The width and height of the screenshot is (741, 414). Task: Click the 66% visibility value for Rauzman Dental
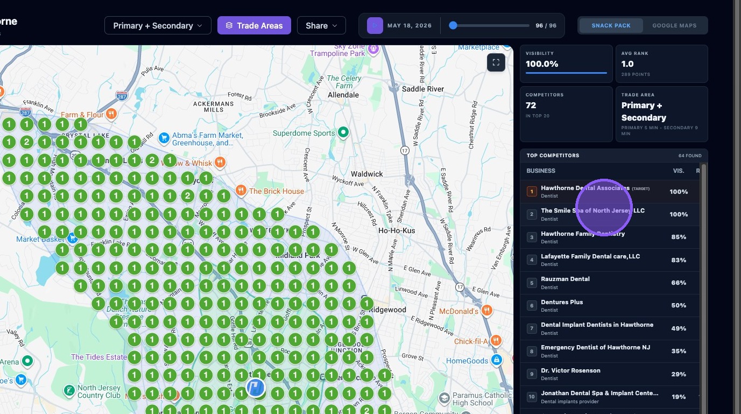coord(679,283)
